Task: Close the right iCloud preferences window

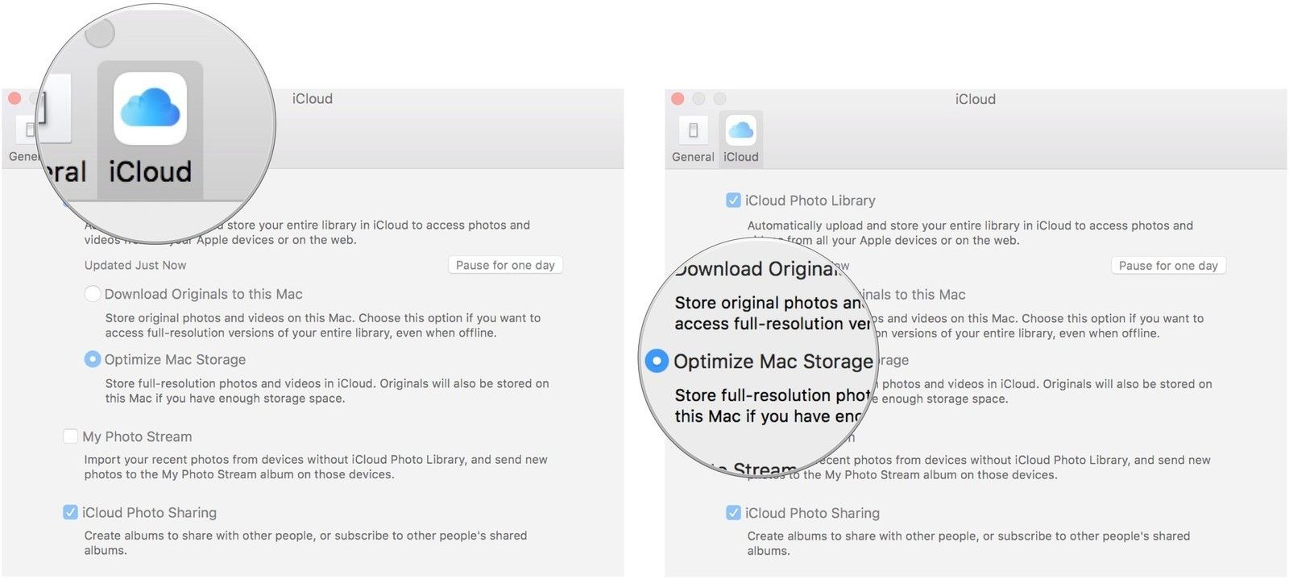Action: tap(678, 99)
